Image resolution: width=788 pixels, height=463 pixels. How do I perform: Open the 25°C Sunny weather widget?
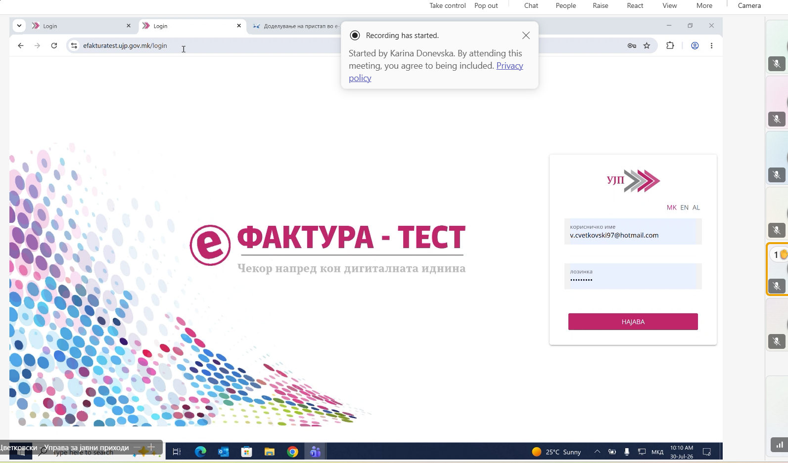(x=556, y=452)
